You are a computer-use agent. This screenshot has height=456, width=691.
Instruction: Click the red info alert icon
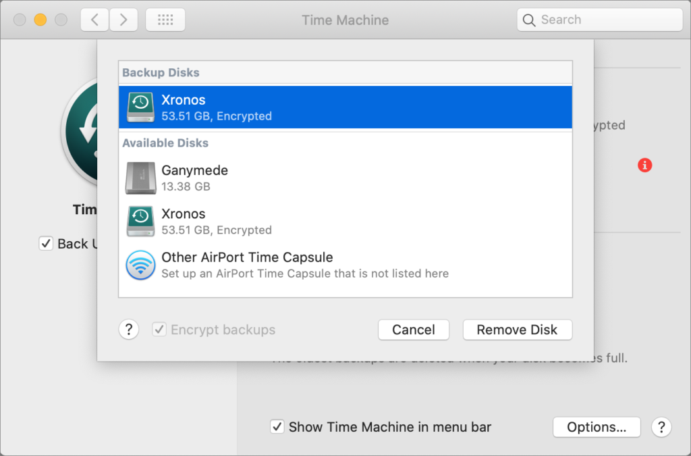coord(644,165)
